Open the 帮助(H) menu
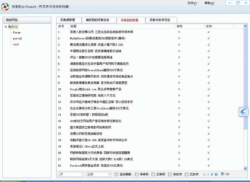 click(209, 3)
